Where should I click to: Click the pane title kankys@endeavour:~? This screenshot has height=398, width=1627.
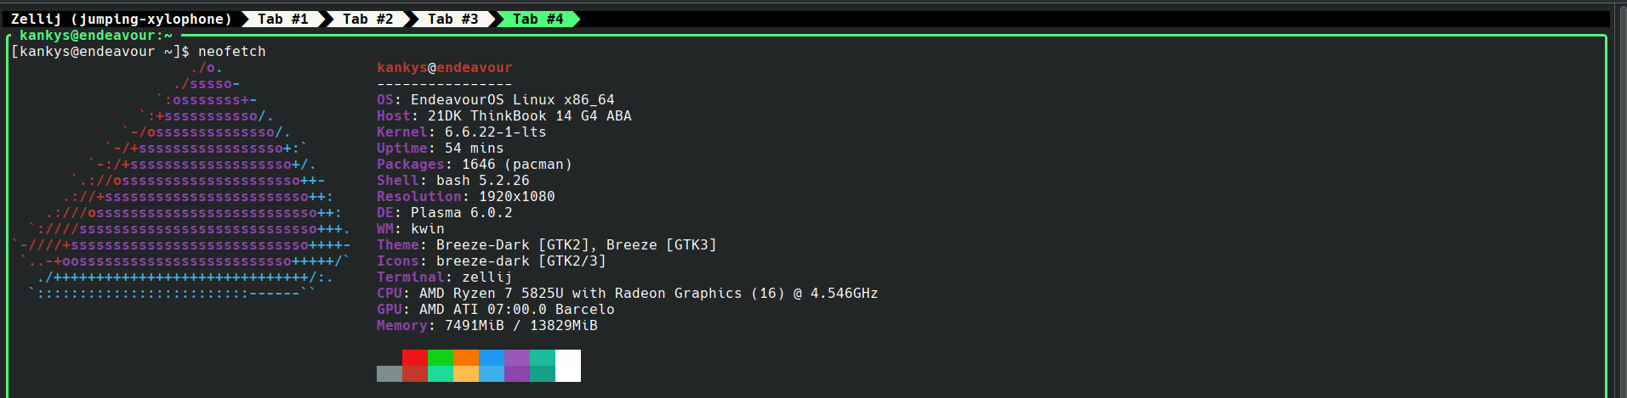click(x=95, y=36)
